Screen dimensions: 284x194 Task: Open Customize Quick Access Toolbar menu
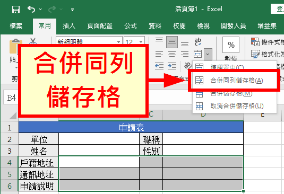coord(72,10)
